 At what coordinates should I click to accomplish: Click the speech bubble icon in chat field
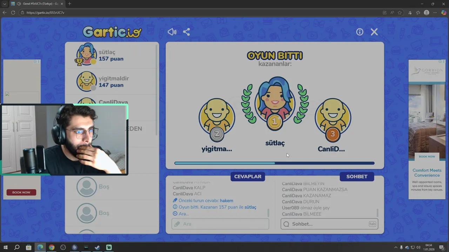pyautogui.click(x=286, y=224)
